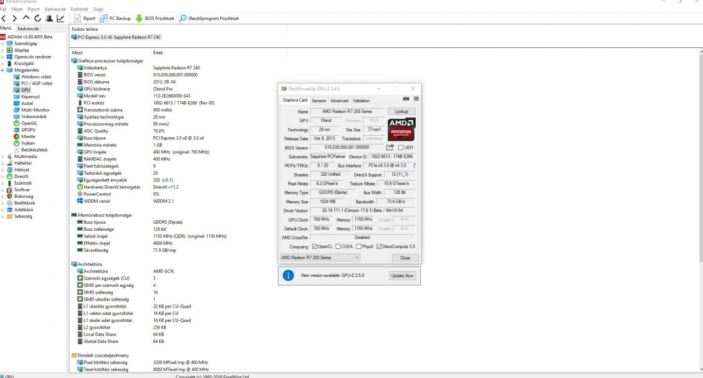Select PCI Express 3.0 x8 Sapphire device row

click(x=116, y=37)
